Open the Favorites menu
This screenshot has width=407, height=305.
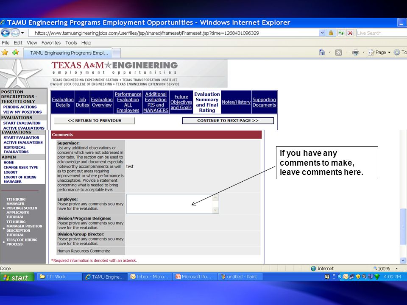51,42
